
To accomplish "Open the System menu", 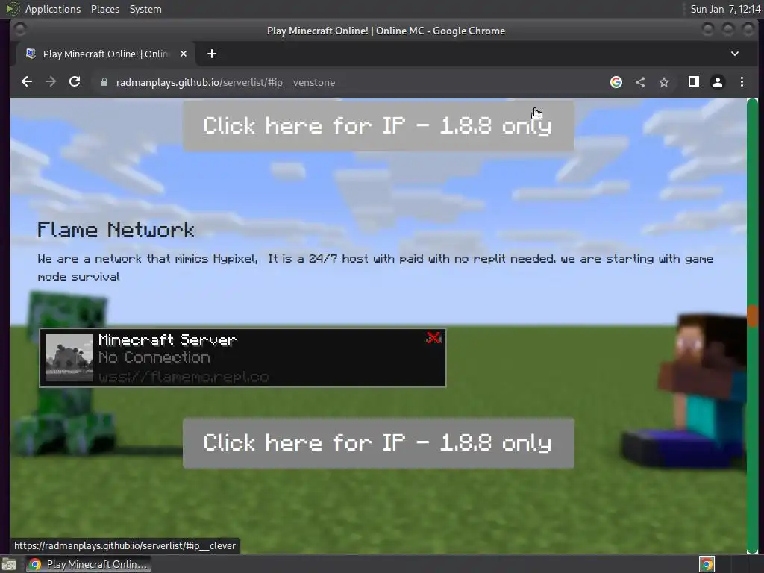I will click(145, 9).
